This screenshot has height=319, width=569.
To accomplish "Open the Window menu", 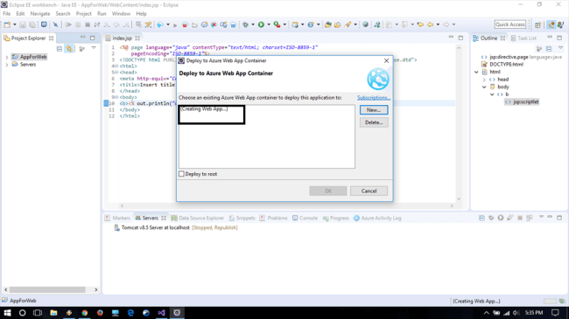I will coord(121,14).
